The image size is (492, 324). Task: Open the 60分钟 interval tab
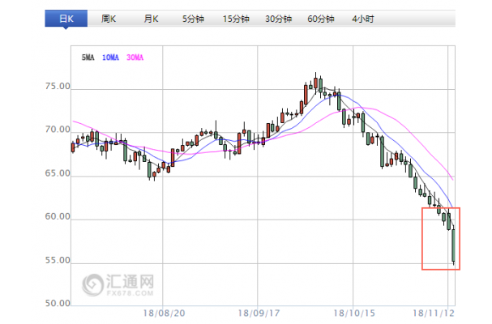point(323,18)
